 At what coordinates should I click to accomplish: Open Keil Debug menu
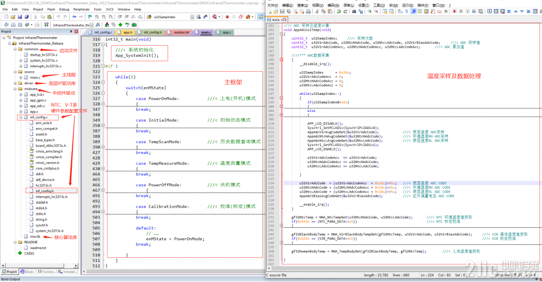[x=64, y=10]
